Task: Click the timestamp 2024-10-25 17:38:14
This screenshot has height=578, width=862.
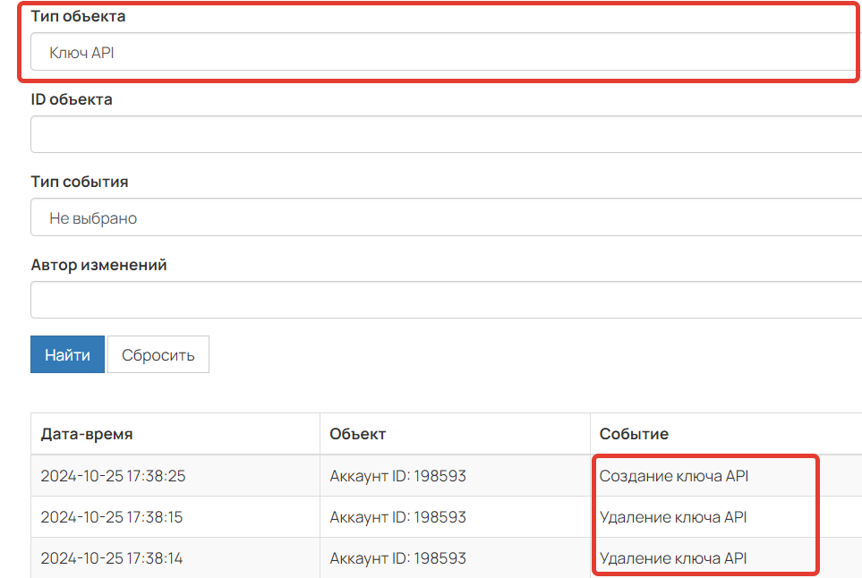Action: coord(112,558)
